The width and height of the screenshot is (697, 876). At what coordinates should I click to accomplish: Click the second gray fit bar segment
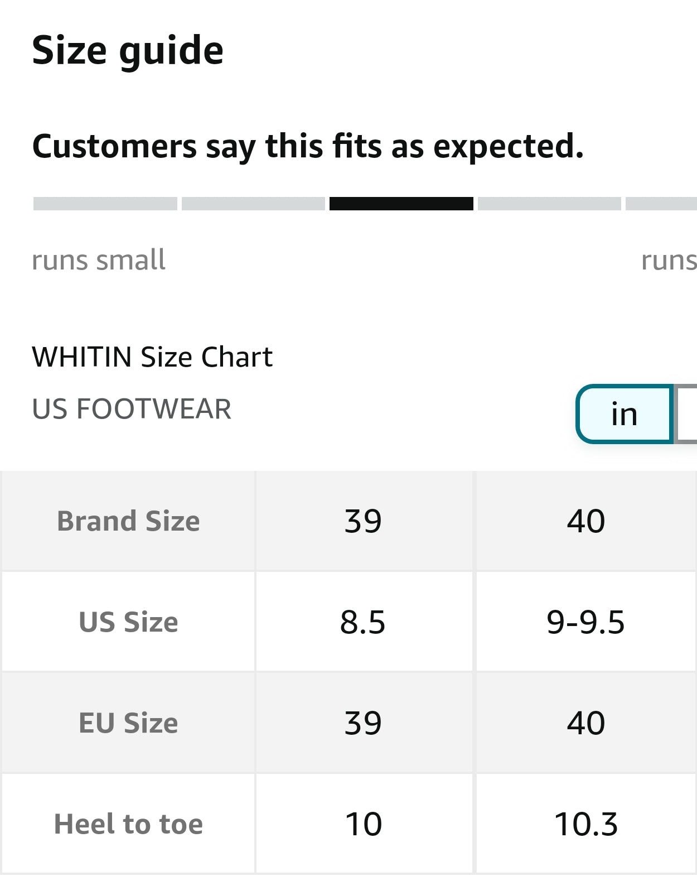(253, 204)
